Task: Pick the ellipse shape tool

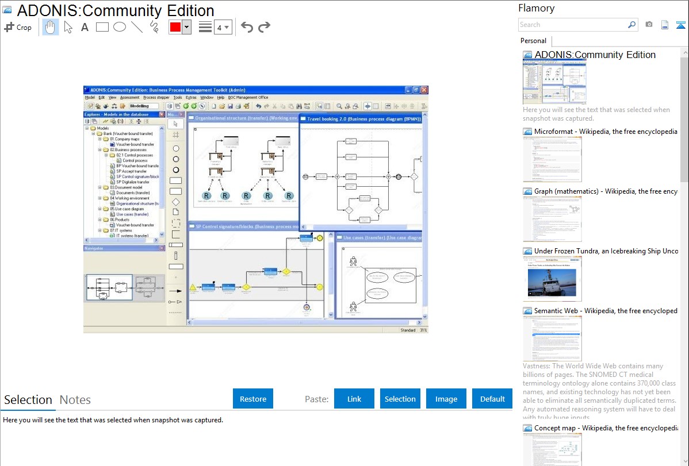Action: coord(120,27)
